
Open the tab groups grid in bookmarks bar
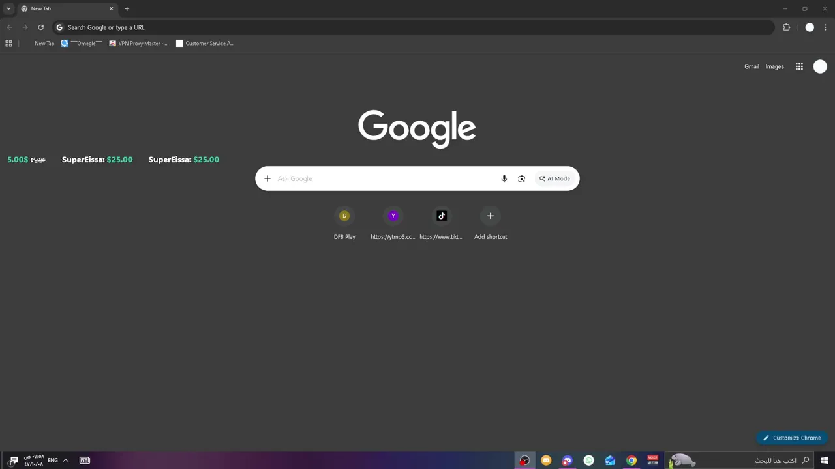(8, 44)
